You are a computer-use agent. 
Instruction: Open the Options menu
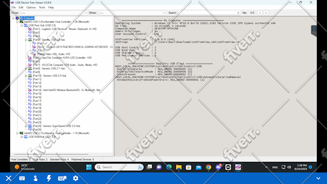[x=31, y=7]
